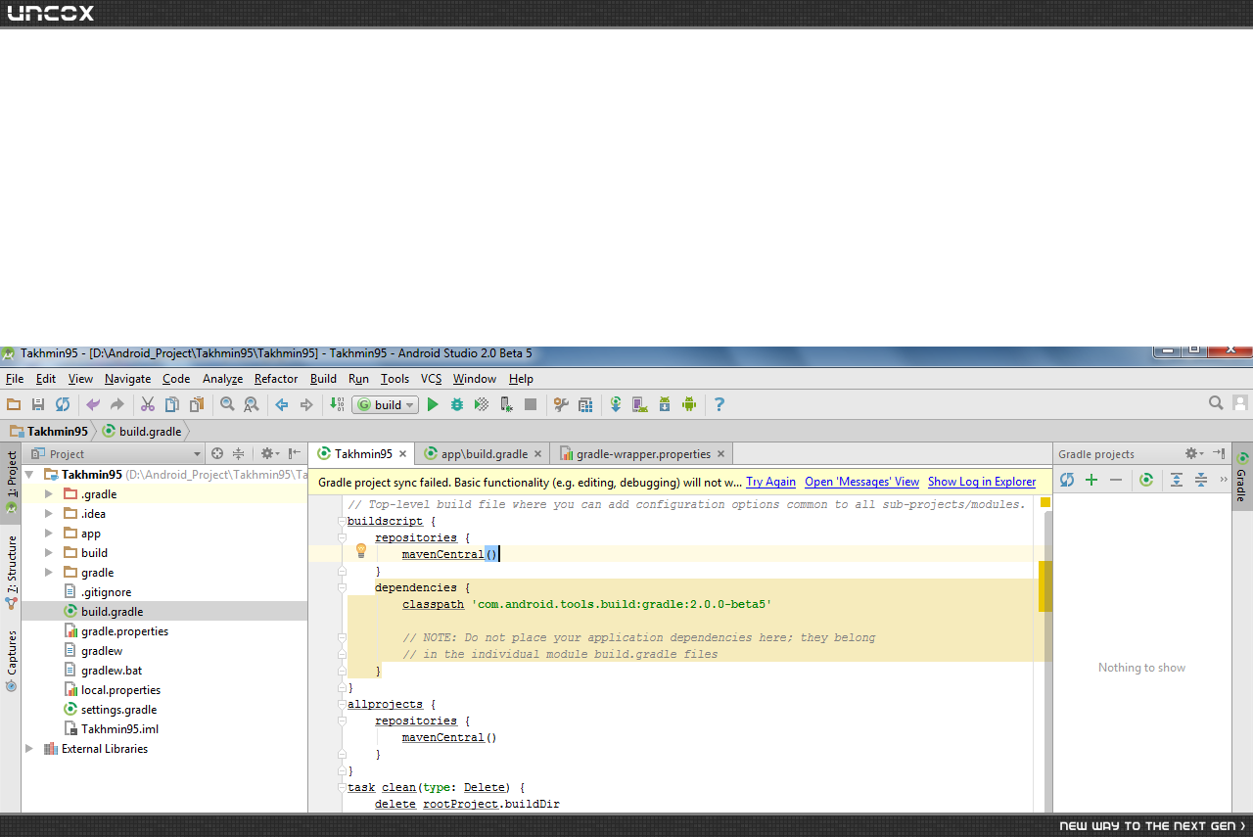Click the Copy icon in the toolbar
Screen dimensions: 1253x837
pyautogui.click(x=172, y=404)
